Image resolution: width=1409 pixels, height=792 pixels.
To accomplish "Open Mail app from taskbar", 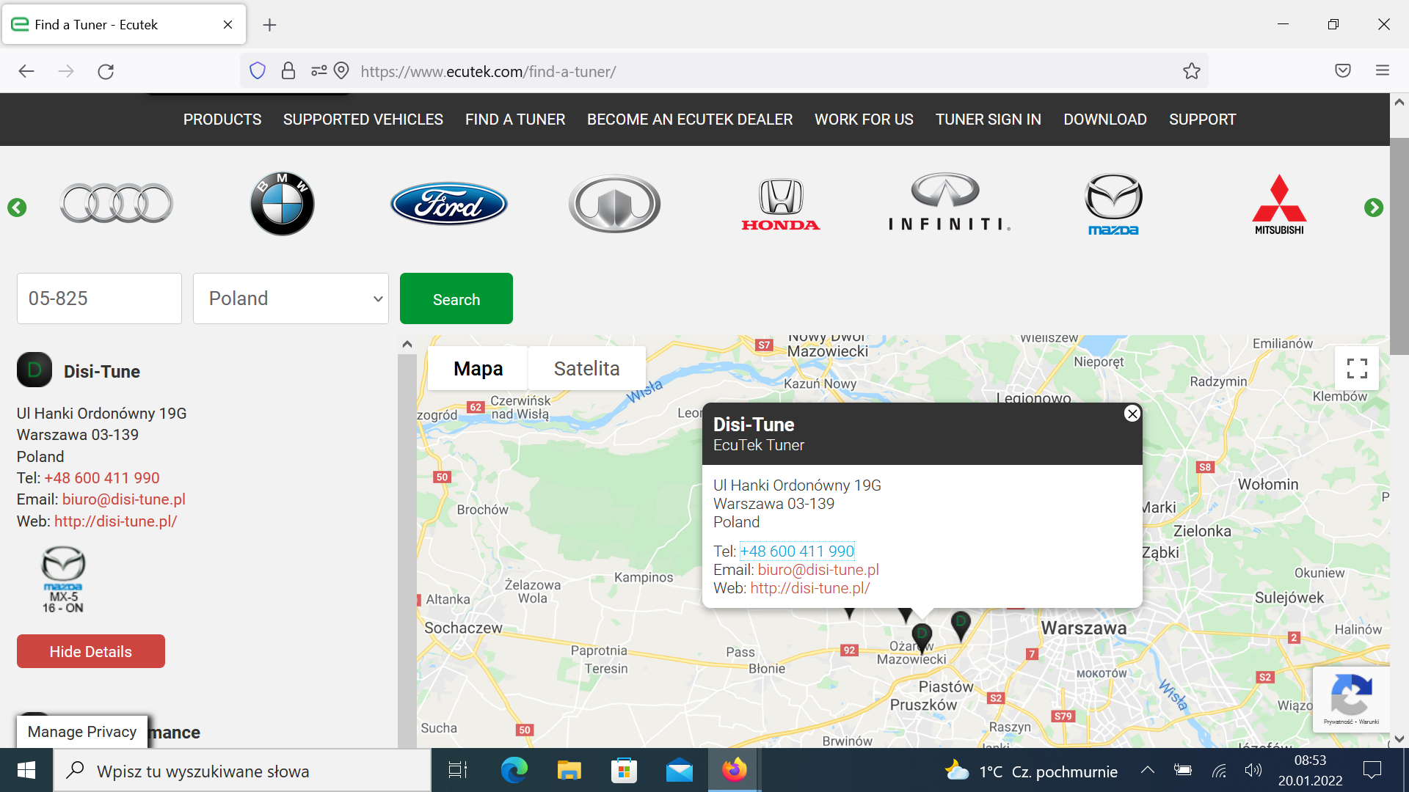I will point(680,771).
